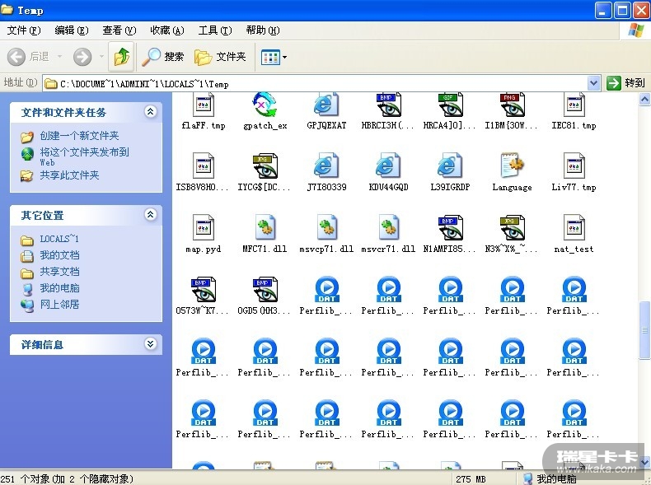Click the Back navigation arrow icon
Screen dimensions: 651x485
click(16, 57)
